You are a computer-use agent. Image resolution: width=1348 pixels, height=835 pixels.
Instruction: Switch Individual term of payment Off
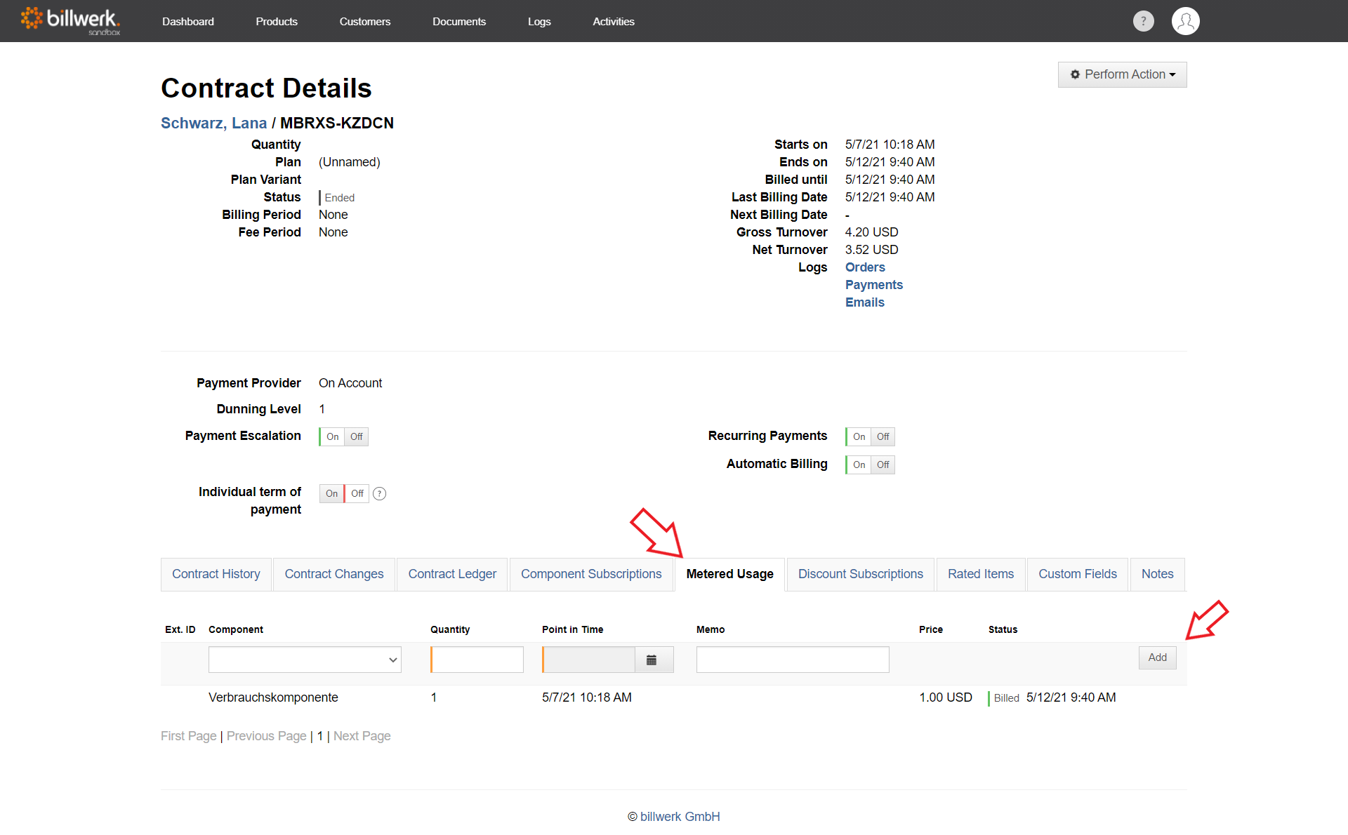(357, 493)
